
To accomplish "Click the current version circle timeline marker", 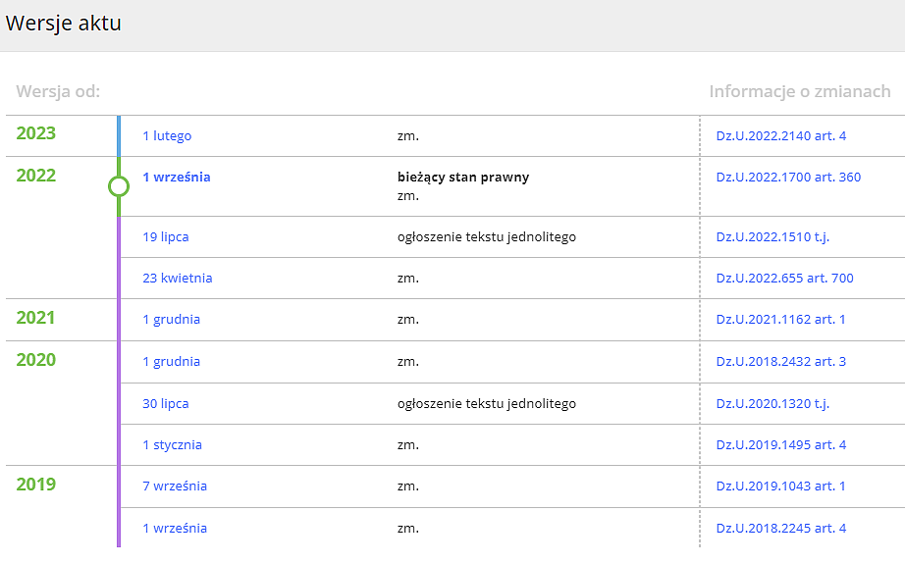I will click(x=119, y=185).
